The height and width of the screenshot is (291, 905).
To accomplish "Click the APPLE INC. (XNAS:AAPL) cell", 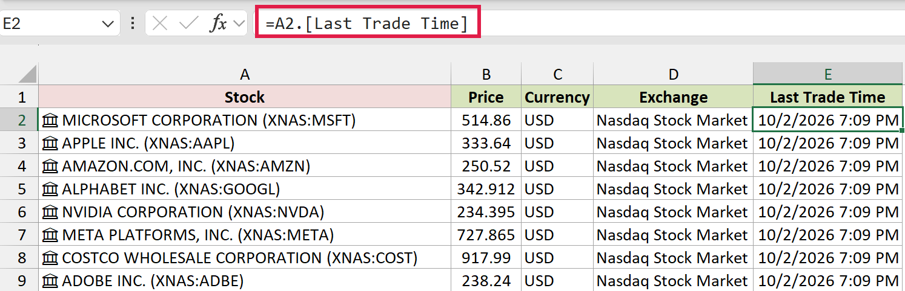I will pos(245,143).
